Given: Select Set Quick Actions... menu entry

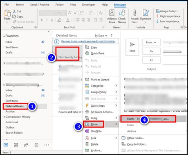Looking at the screenshot, I should [x=101, y=112].
